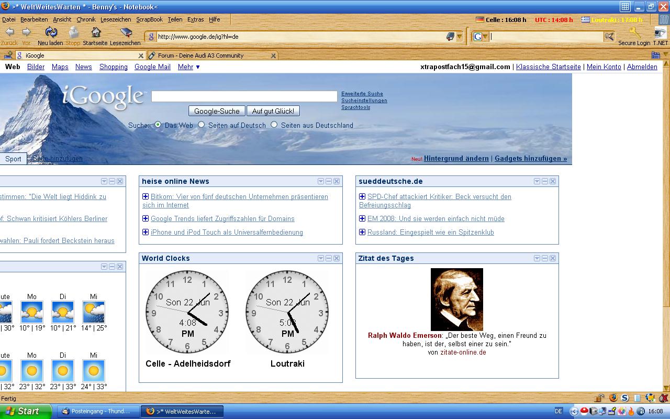Expand the iPhone und iPod Touch item
Image resolution: width=670 pixels, height=419 pixels.
coord(146,232)
